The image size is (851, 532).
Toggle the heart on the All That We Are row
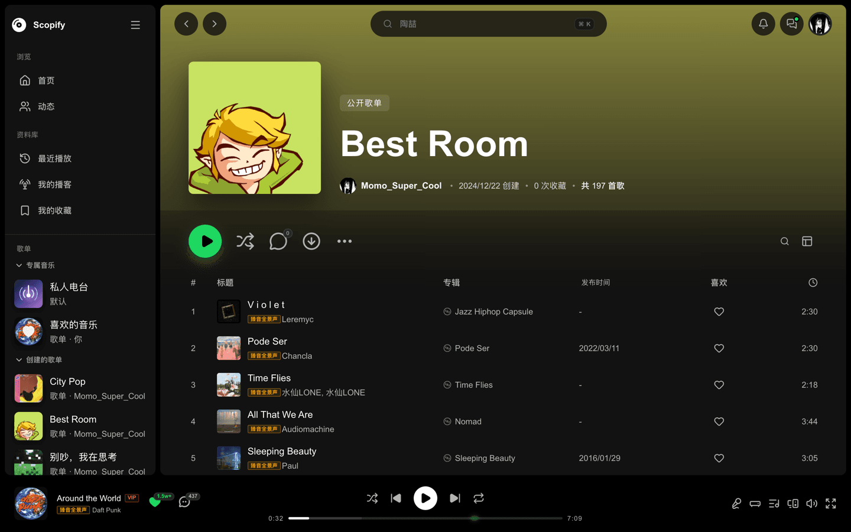[x=719, y=421]
